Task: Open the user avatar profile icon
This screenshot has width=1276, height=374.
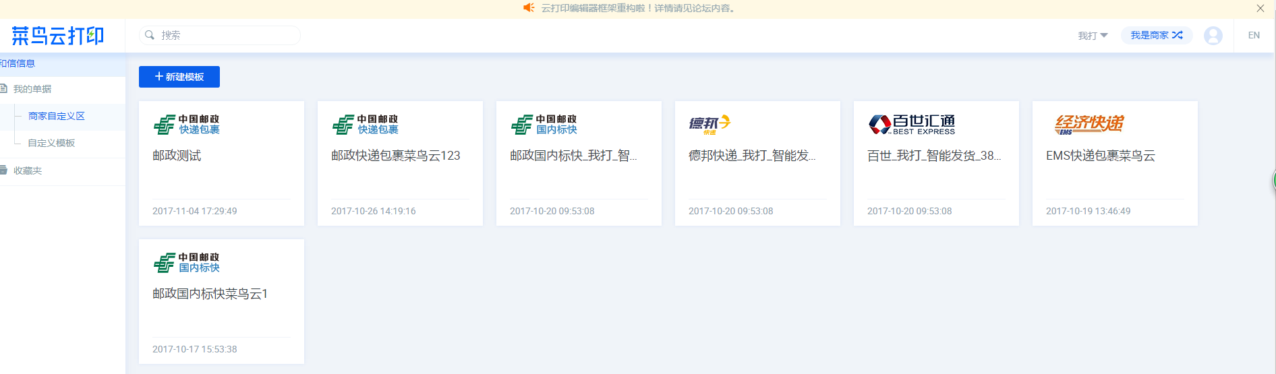Action: 1213,36
